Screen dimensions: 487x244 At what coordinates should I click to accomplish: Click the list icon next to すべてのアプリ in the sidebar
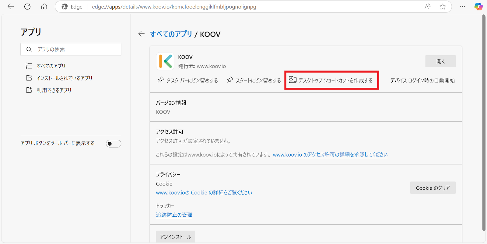pos(29,66)
